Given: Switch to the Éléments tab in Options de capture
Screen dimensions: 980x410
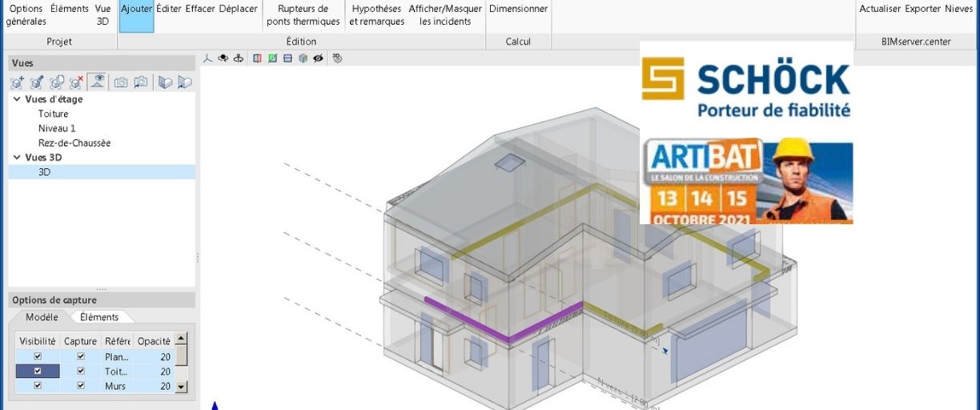Looking at the screenshot, I should 99,317.
